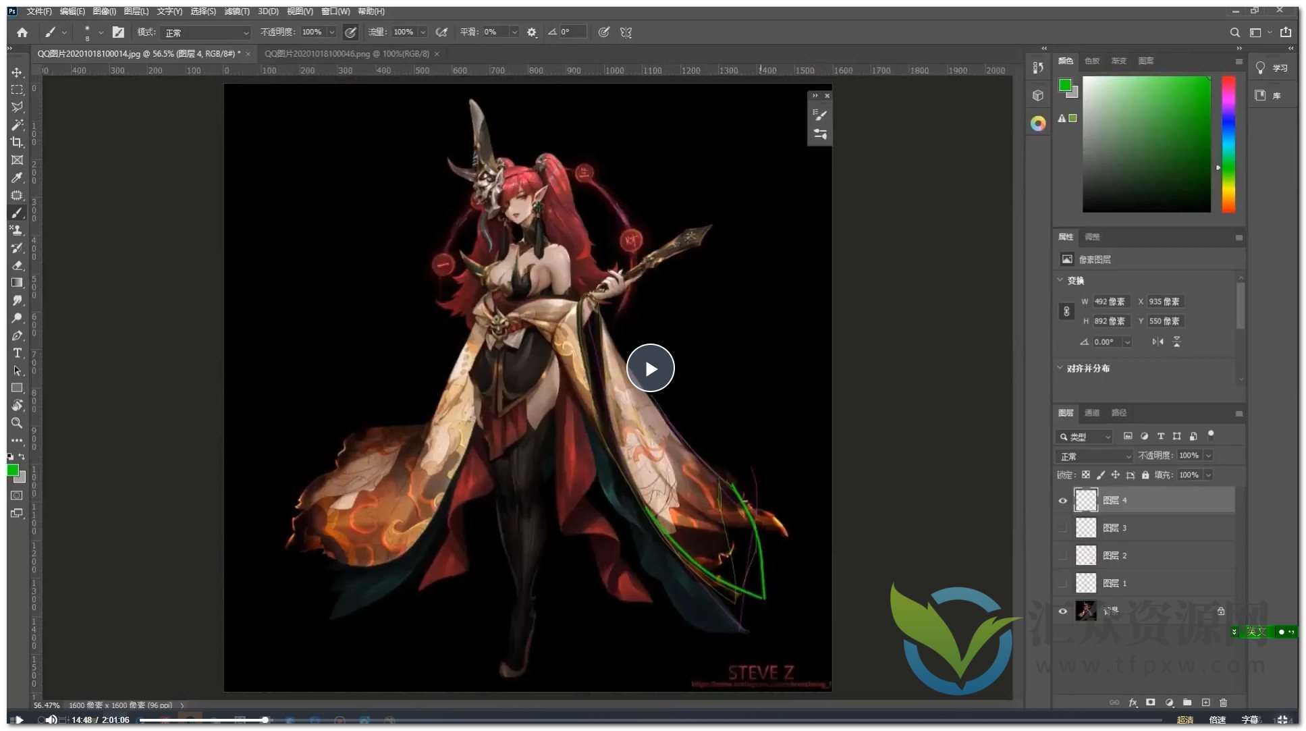Click the Home icon in options bar
The height and width of the screenshot is (731, 1306).
[22, 32]
